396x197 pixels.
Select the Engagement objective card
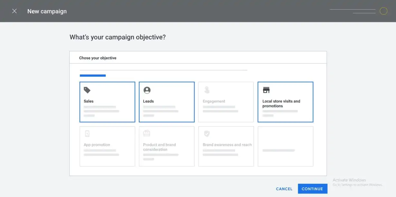coord(226,102)
